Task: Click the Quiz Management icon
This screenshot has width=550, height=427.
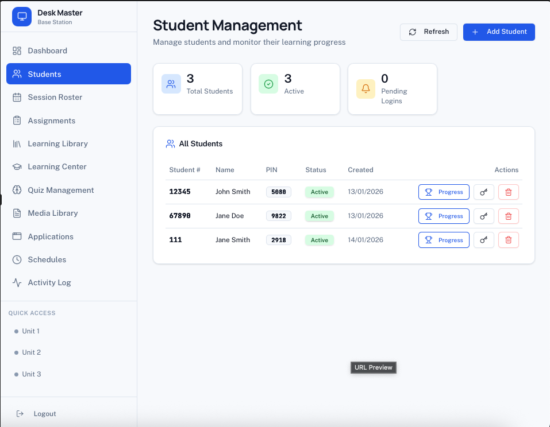Action: pos(18,190)
